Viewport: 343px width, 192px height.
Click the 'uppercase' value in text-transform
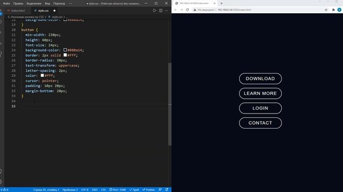[x=68, y=65]
